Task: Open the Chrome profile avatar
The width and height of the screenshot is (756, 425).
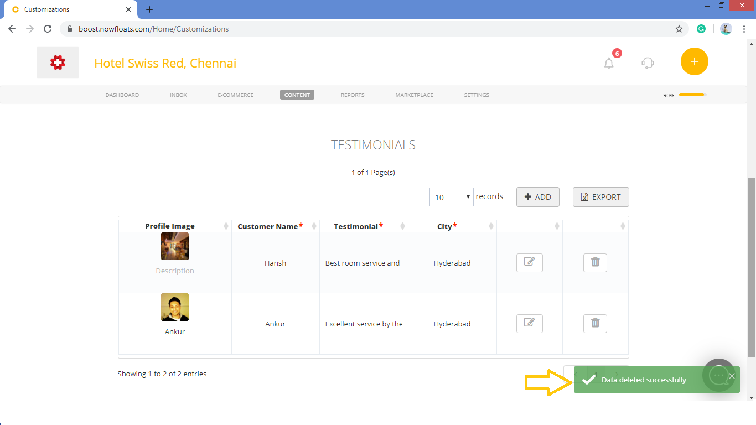Action: [x=726, y=29]
